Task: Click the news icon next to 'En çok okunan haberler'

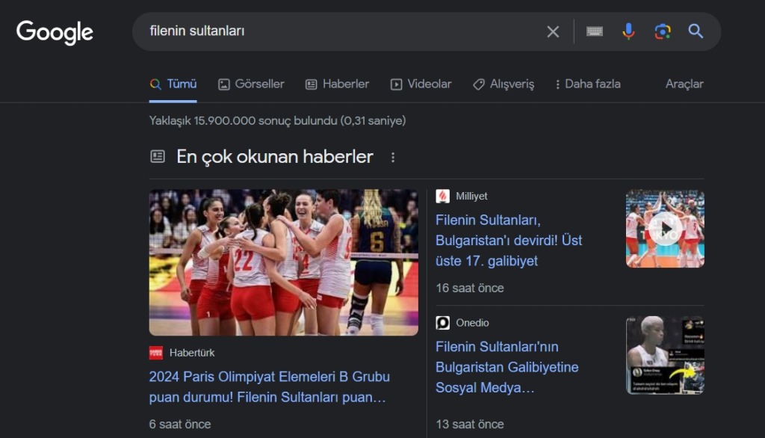Action: click(x=158, y=157)
